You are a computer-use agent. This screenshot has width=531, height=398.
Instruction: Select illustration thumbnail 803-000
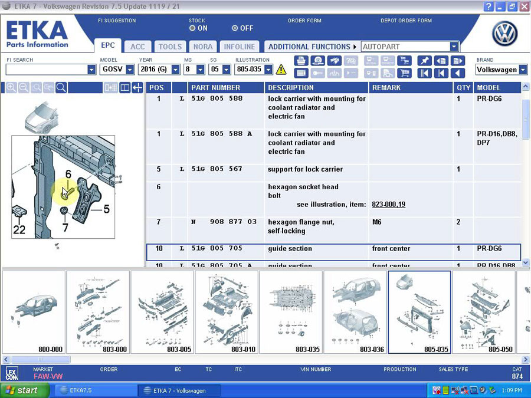pos(98,312)
